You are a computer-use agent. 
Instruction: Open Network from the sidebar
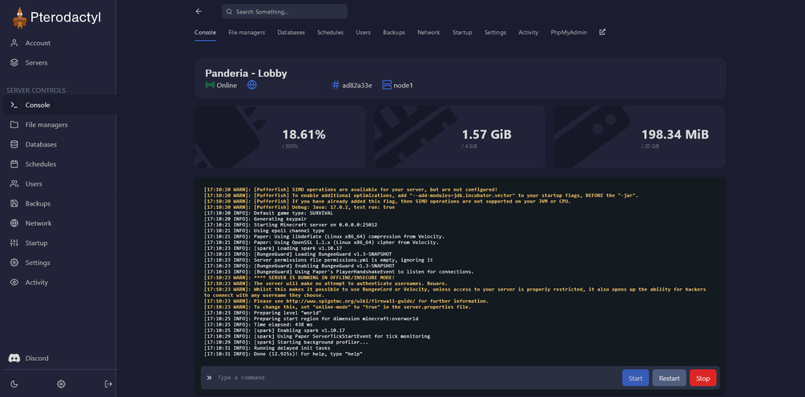coord(38,223)
